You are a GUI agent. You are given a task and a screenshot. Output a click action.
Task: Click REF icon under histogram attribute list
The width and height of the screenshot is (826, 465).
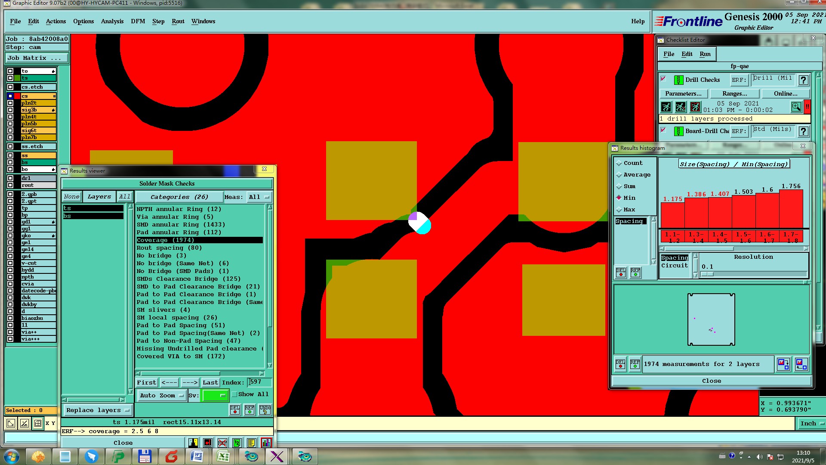click(635, 272)
